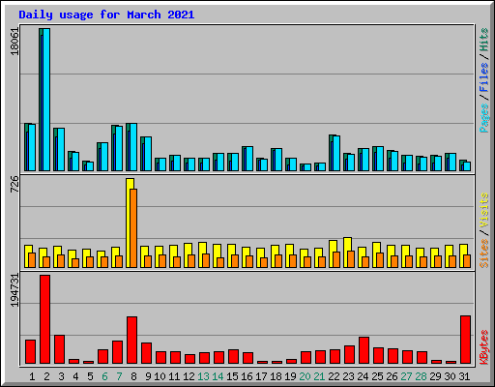Click the KBytes legend label

483,347
